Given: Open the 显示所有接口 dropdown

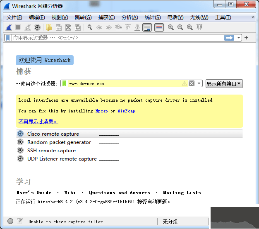Looking at the screenshot, I should point(224,84).
